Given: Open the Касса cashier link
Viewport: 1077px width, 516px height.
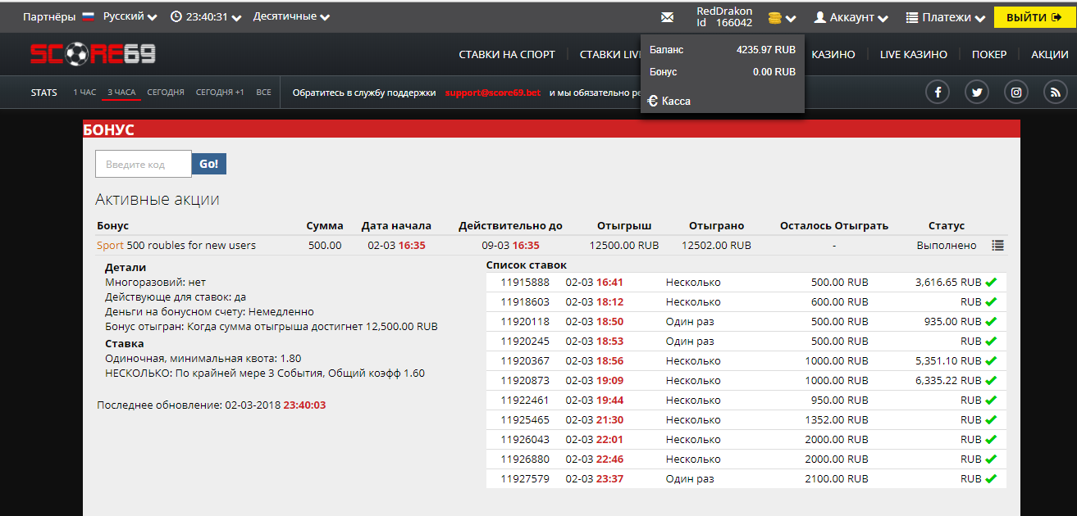Looking at the screenshot, I should (669, 101).
